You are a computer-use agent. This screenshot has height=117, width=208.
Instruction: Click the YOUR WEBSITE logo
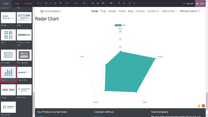pyautogui.click(x=50, y=11)
